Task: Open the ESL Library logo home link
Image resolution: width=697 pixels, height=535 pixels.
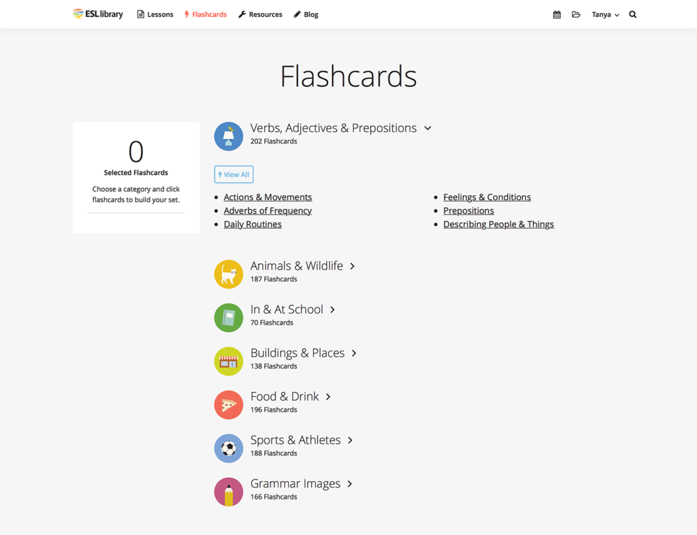Action: 98,14
